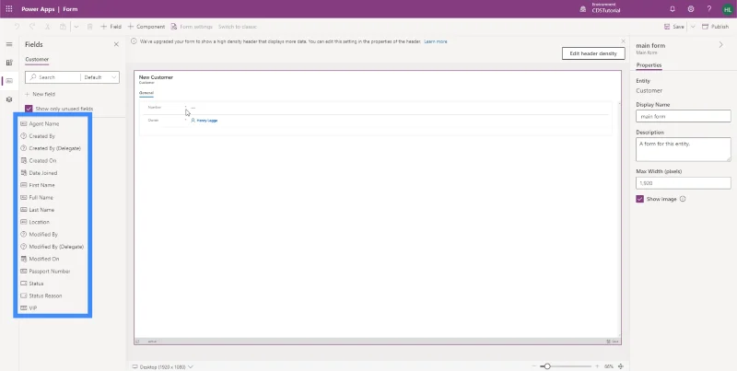
Task: Click Switch to classic
Action: 238,27
